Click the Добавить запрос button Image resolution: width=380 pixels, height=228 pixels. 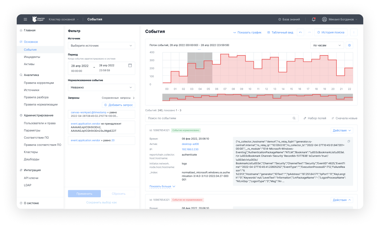pyautogui.click(x=119, y=105)
